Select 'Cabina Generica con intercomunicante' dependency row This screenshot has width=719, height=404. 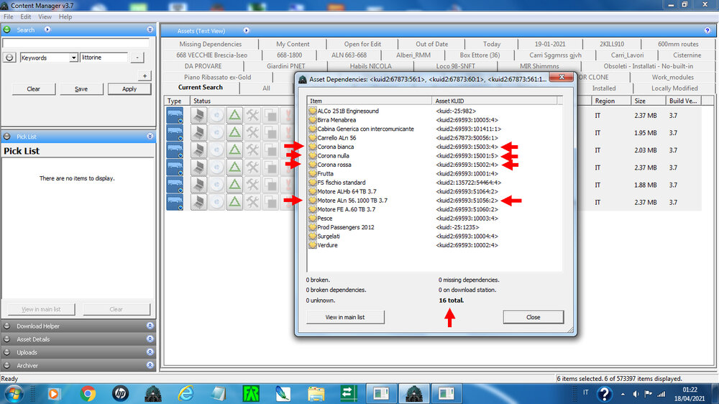tap(434, 129)
